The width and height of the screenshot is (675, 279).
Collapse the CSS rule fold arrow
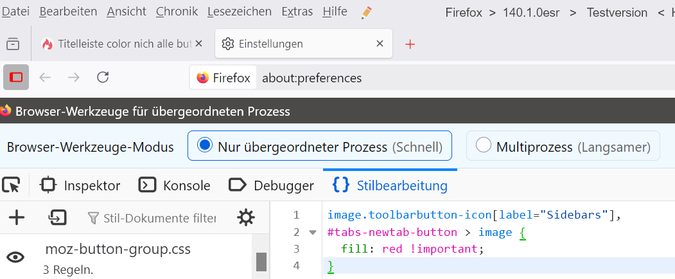pos(313,232)
